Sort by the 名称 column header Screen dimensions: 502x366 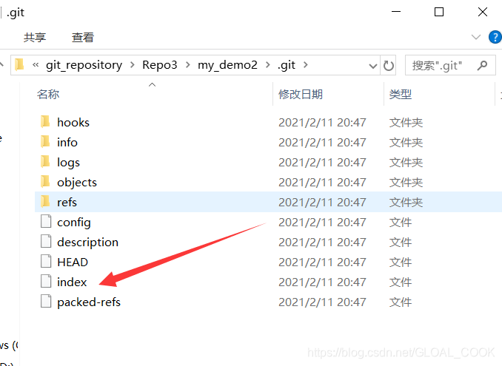[x=48, y=95]
